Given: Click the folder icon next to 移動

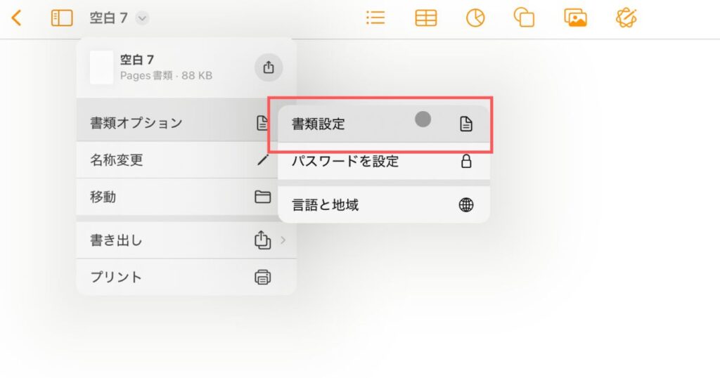Looking at the screenshot, I should pyautogui.click(x=263, y=197).
